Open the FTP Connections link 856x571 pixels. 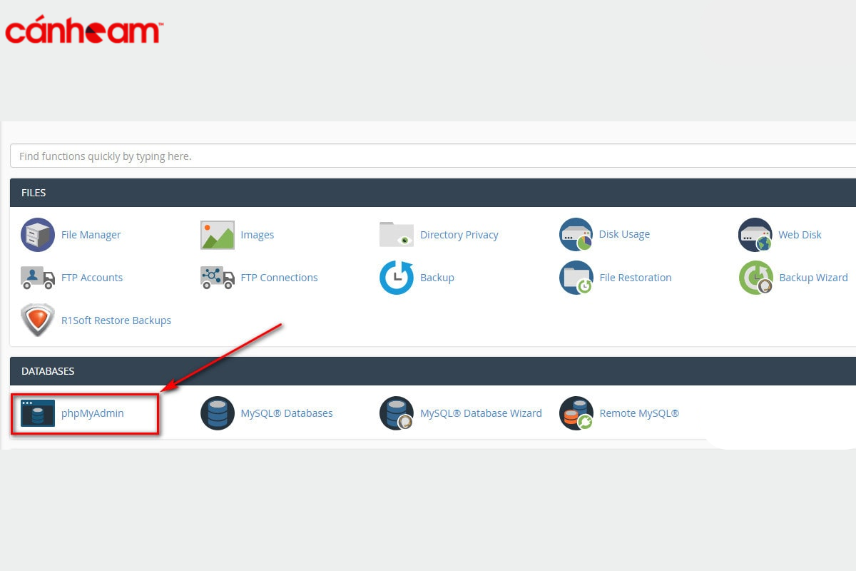(x=280, y=278)
